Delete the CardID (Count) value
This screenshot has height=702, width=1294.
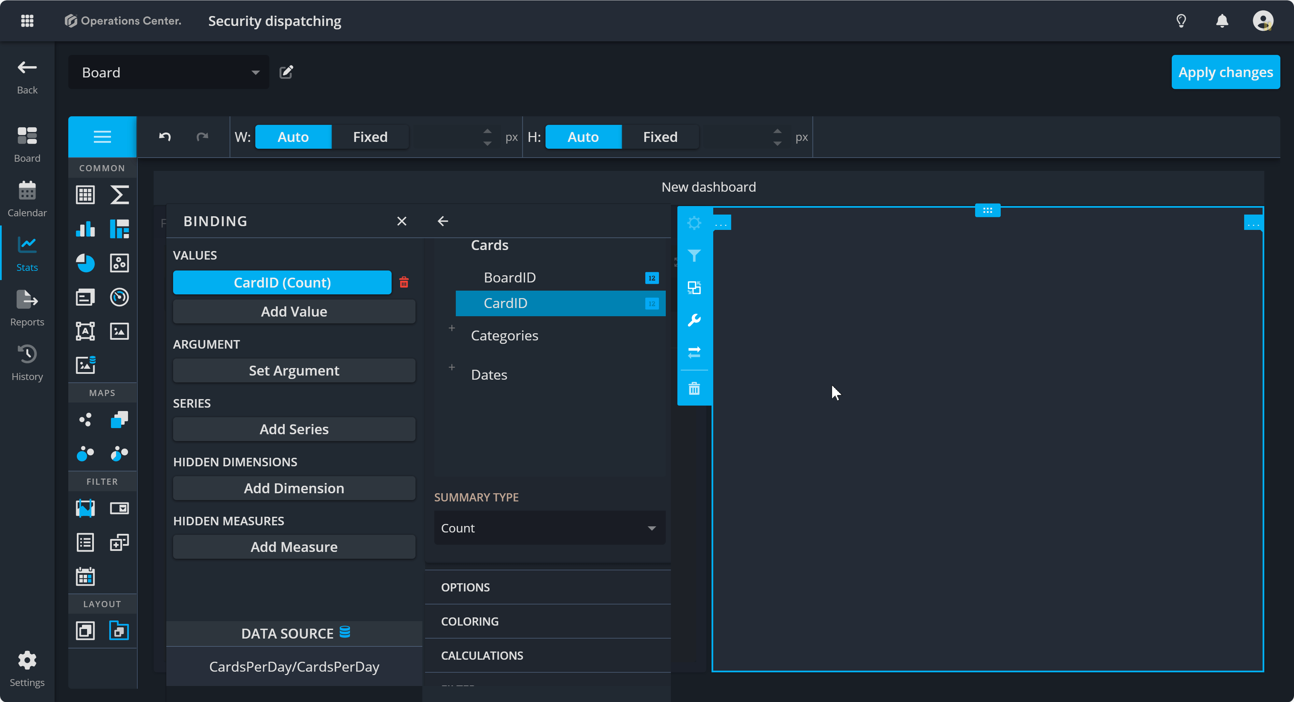pyautogui.click(x=404, y=282)
